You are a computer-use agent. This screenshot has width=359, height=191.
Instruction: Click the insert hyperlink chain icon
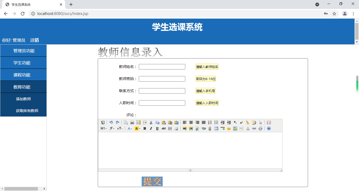(x=254, y=129)
